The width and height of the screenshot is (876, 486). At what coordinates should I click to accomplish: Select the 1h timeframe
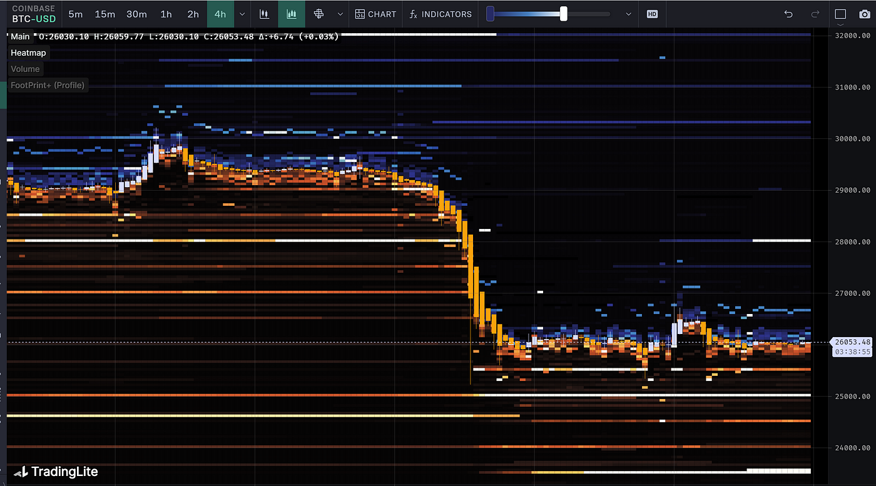pyautogui.click(x=166, y=14)
